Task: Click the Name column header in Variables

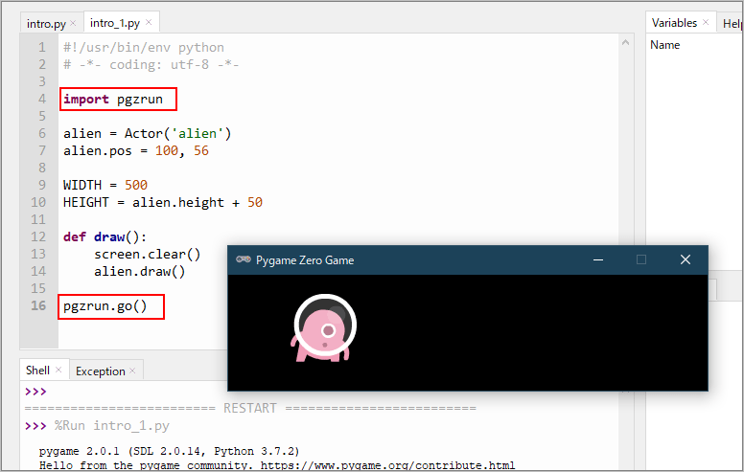Action: click(x=664, y=45)
